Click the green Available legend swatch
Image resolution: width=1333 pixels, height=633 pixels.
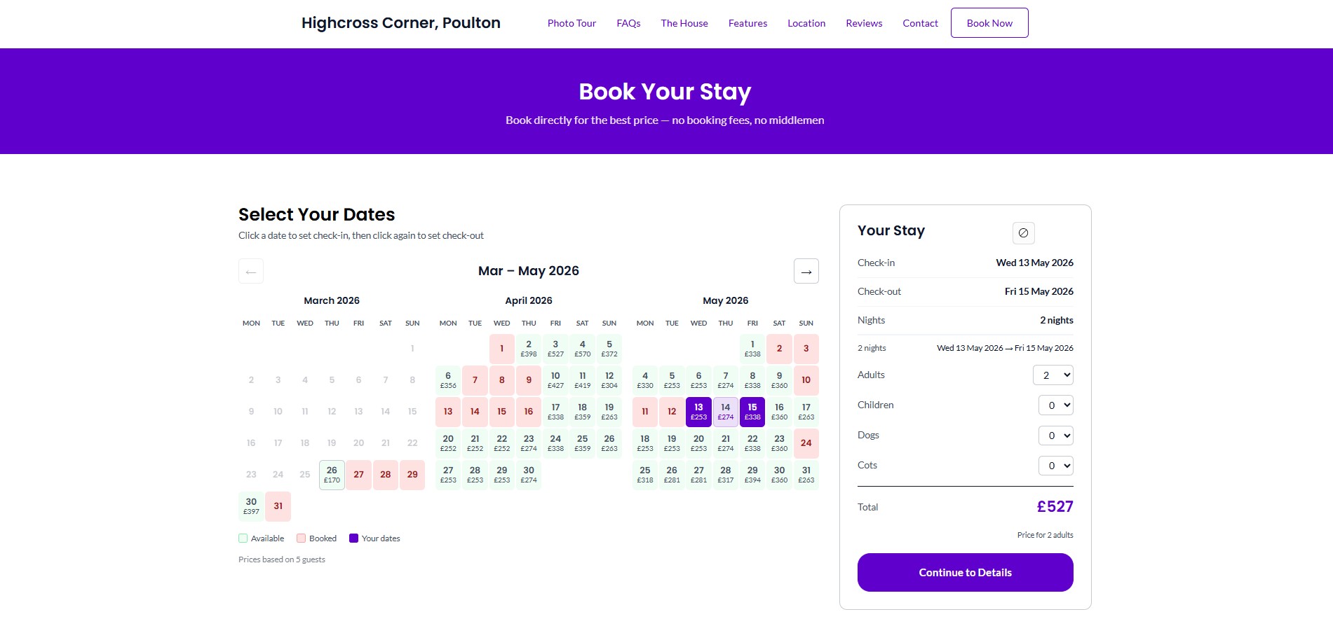pos(242,538)
